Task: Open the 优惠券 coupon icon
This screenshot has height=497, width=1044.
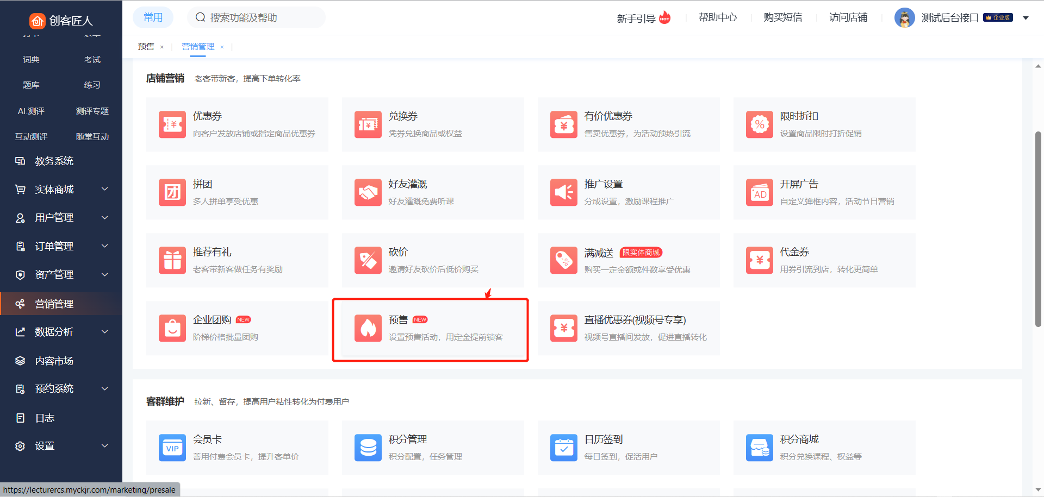Action: pyautogui.click(x=172, y=124)
